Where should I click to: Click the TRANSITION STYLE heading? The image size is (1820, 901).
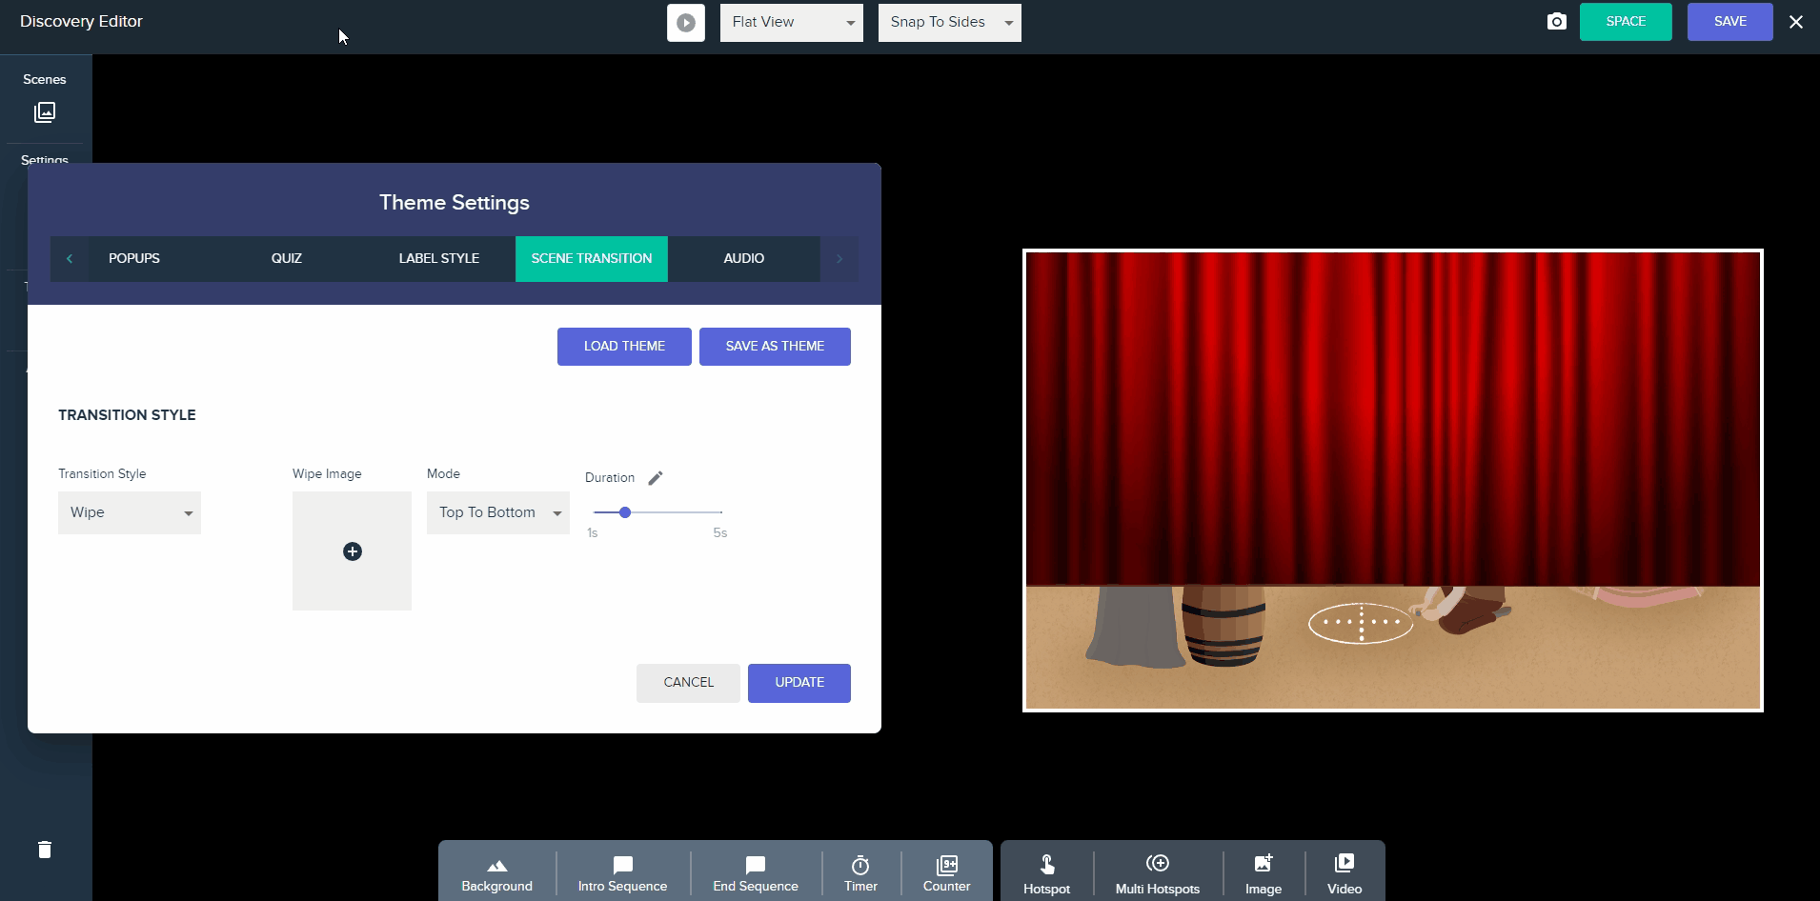tap(127, 415)
